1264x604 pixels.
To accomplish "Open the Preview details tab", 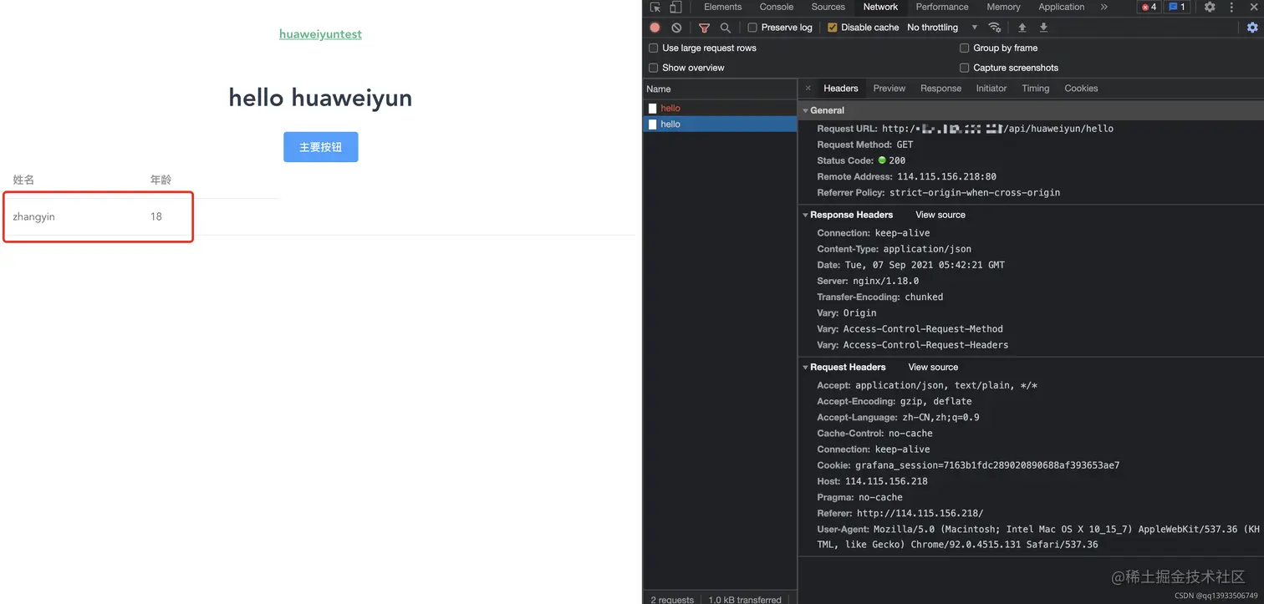I will click(x=889, y=88).
